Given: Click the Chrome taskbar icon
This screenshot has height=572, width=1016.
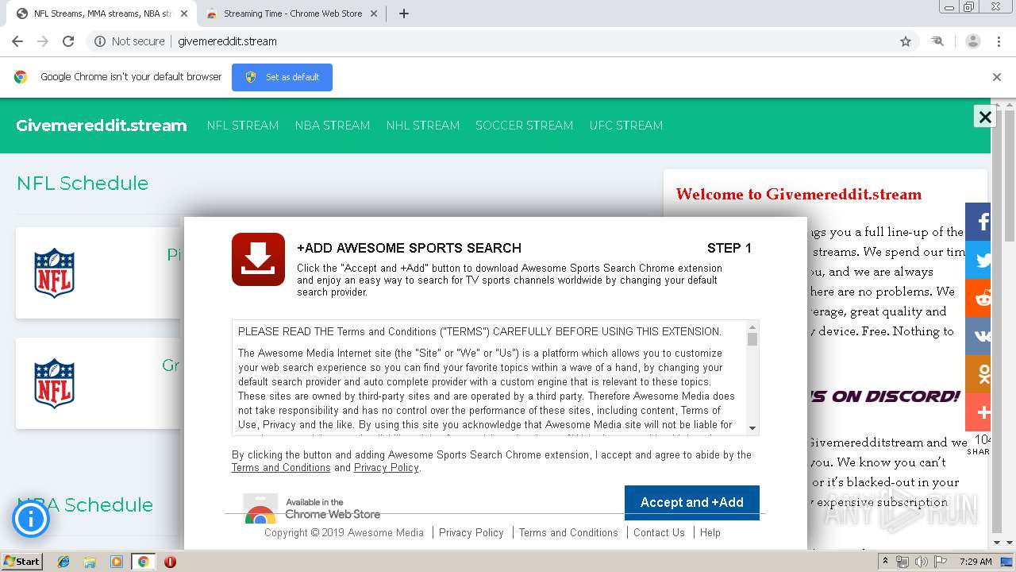Looking at the screenshot, I should [x=143, y=562].
